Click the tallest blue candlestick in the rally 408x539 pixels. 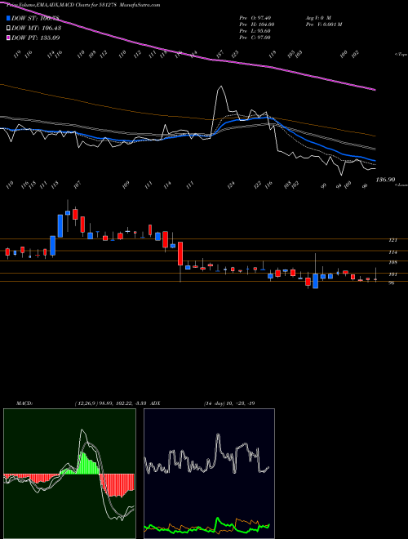[60, 226]
